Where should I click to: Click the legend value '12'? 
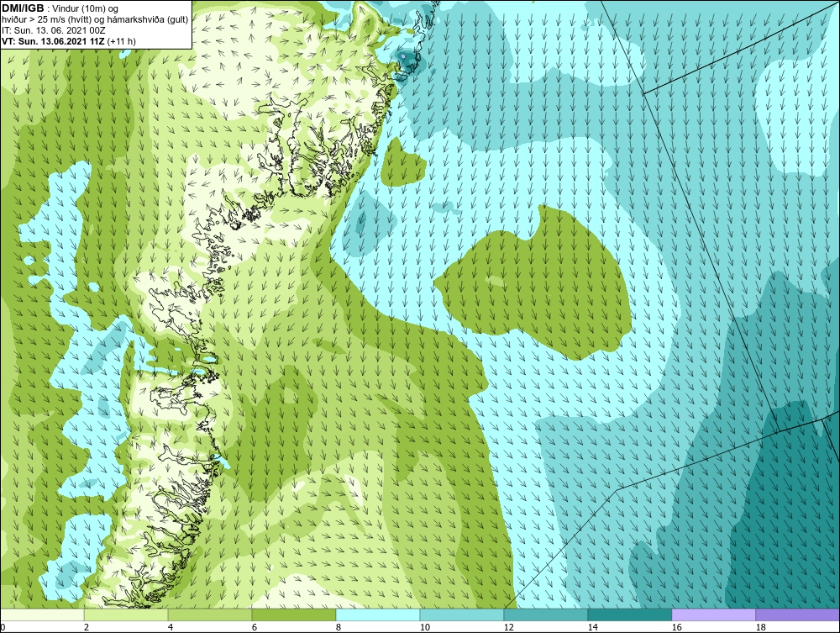pyautogui.click(x=509, y=627)
